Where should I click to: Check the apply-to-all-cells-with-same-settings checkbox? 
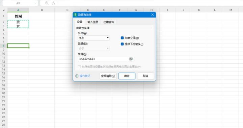point(79,67)
